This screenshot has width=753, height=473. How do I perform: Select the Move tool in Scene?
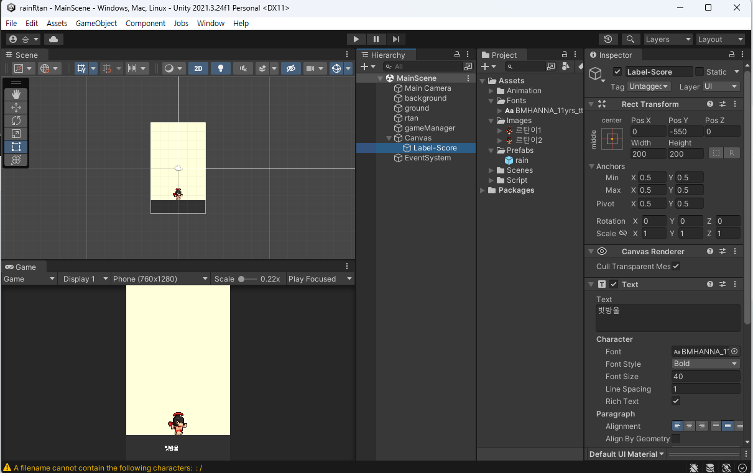(16, 108)
